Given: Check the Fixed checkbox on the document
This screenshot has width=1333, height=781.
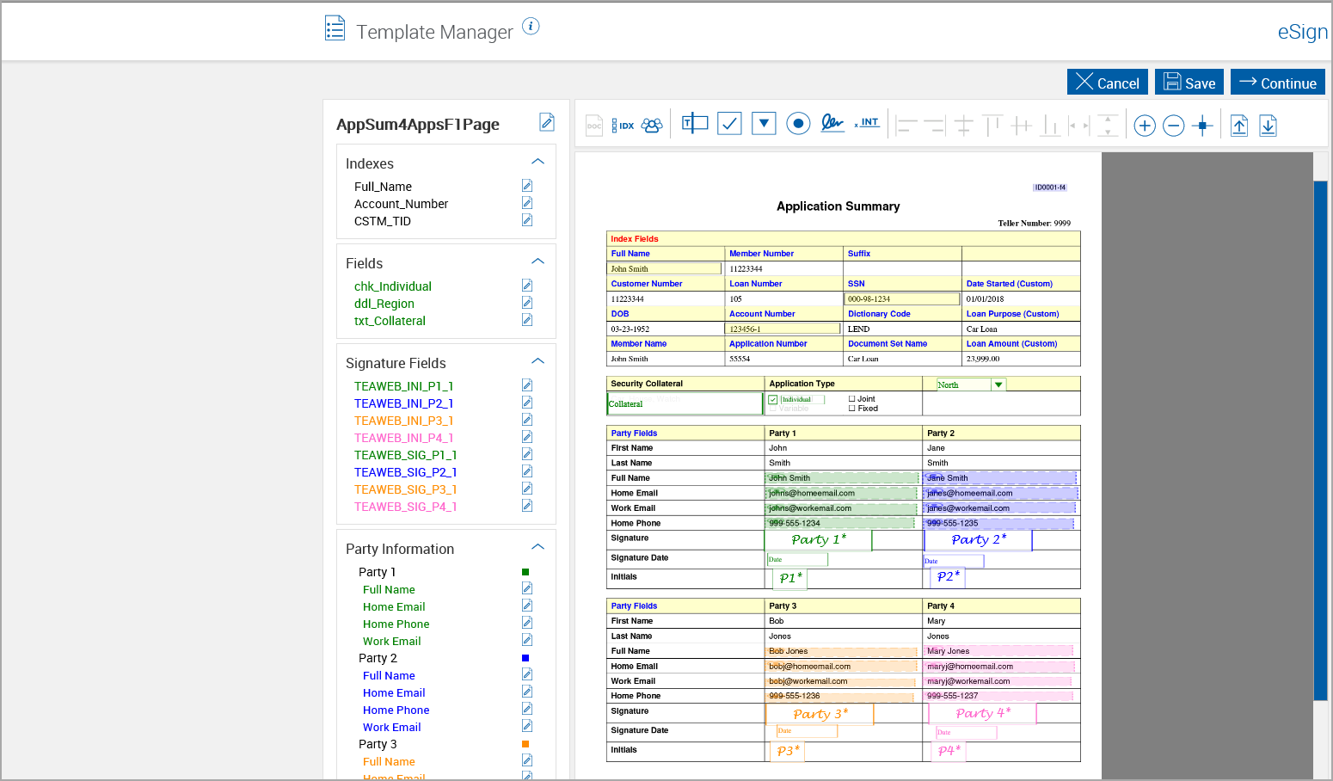Looking at the screenshot, I should coord(851,409).
